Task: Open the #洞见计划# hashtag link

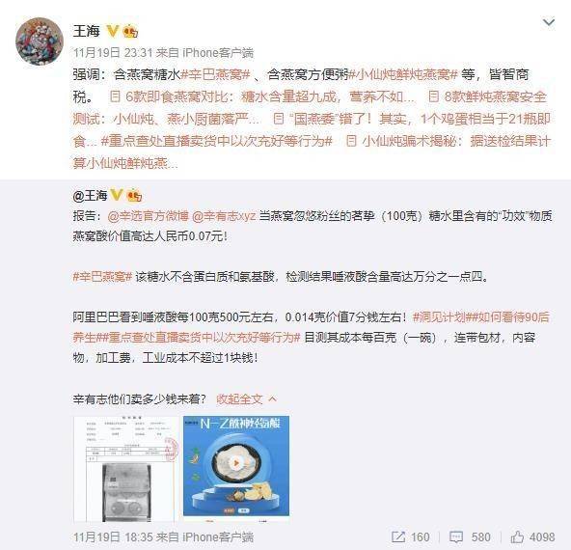Action: coord(440,317)
